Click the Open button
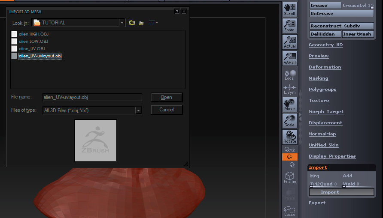The height and width of the screenshot is (218, 383). coord(166,97)
